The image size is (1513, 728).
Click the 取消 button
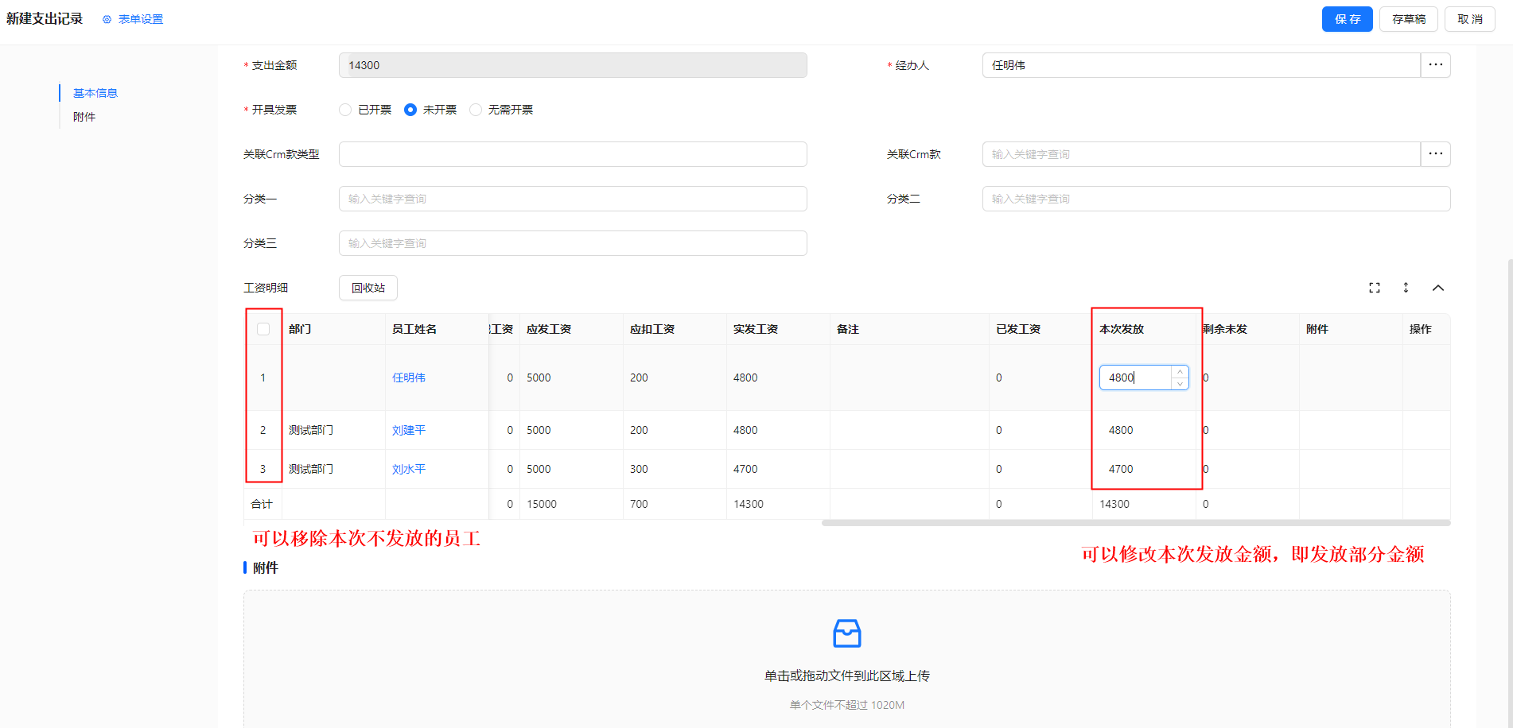point(1469,19)
